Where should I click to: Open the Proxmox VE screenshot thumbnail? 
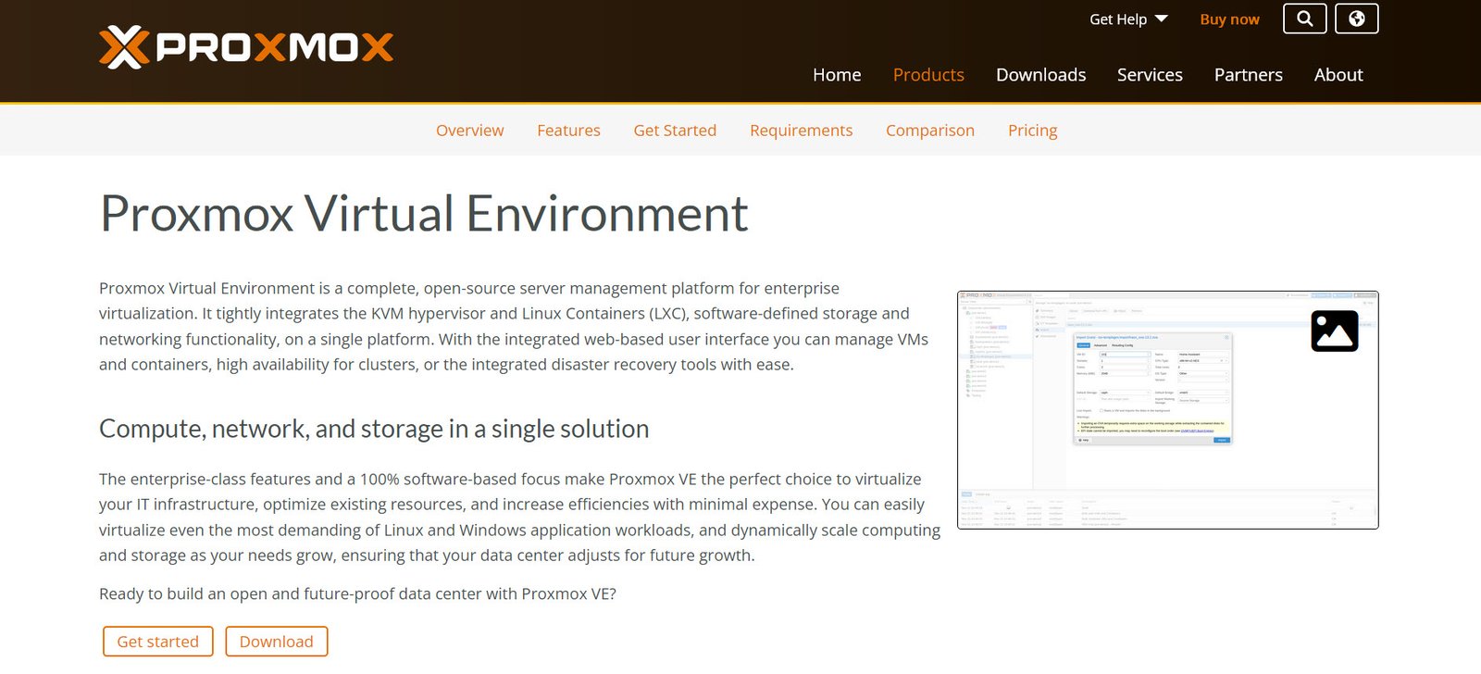pyautogui.click(x=1167, y=410)
